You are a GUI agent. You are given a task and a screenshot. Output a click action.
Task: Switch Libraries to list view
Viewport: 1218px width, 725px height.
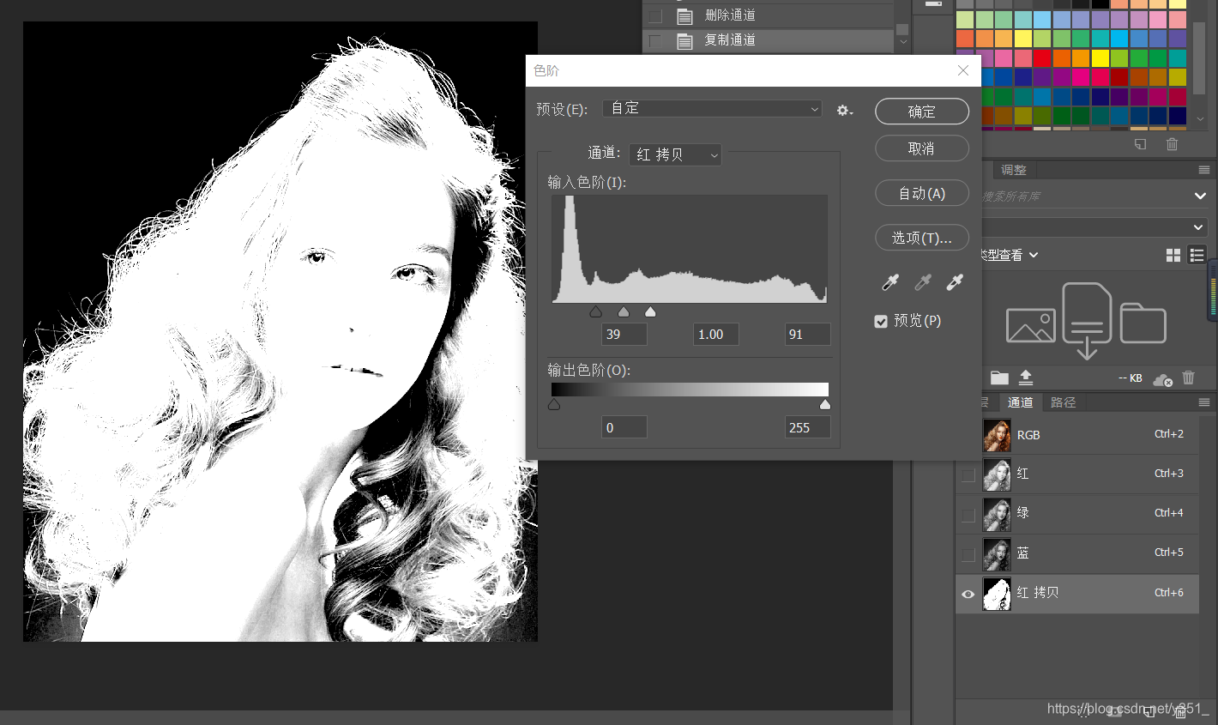(1197, 255)
